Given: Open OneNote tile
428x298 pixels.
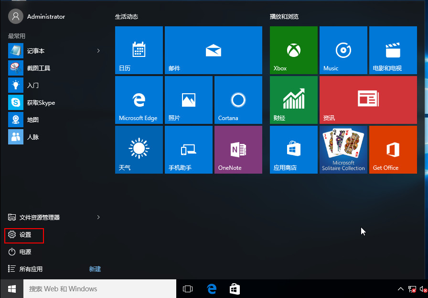Looking at the screenshot, I should 238,150.
